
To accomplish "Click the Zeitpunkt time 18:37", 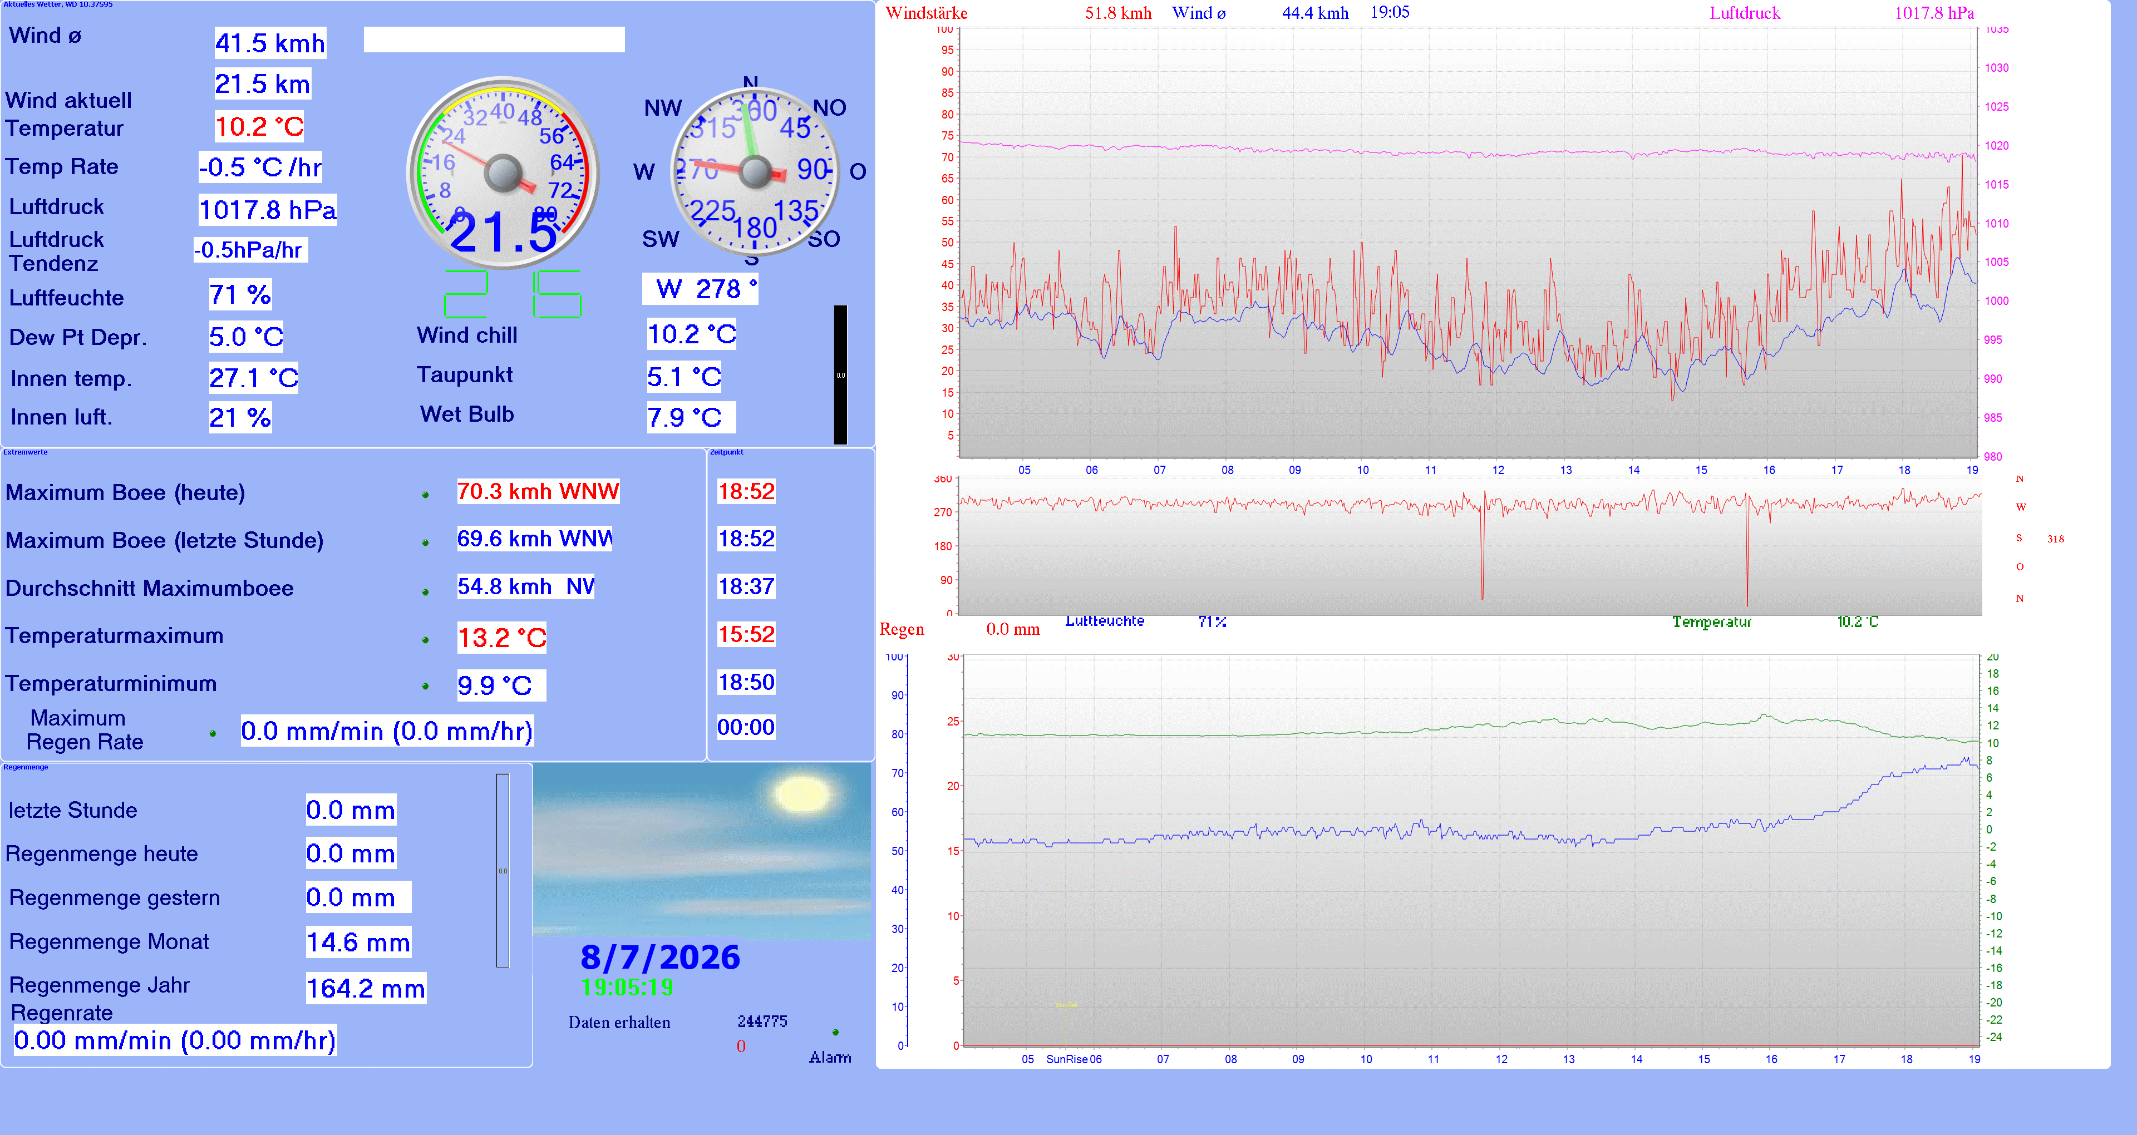I will [x=747, y=586].
